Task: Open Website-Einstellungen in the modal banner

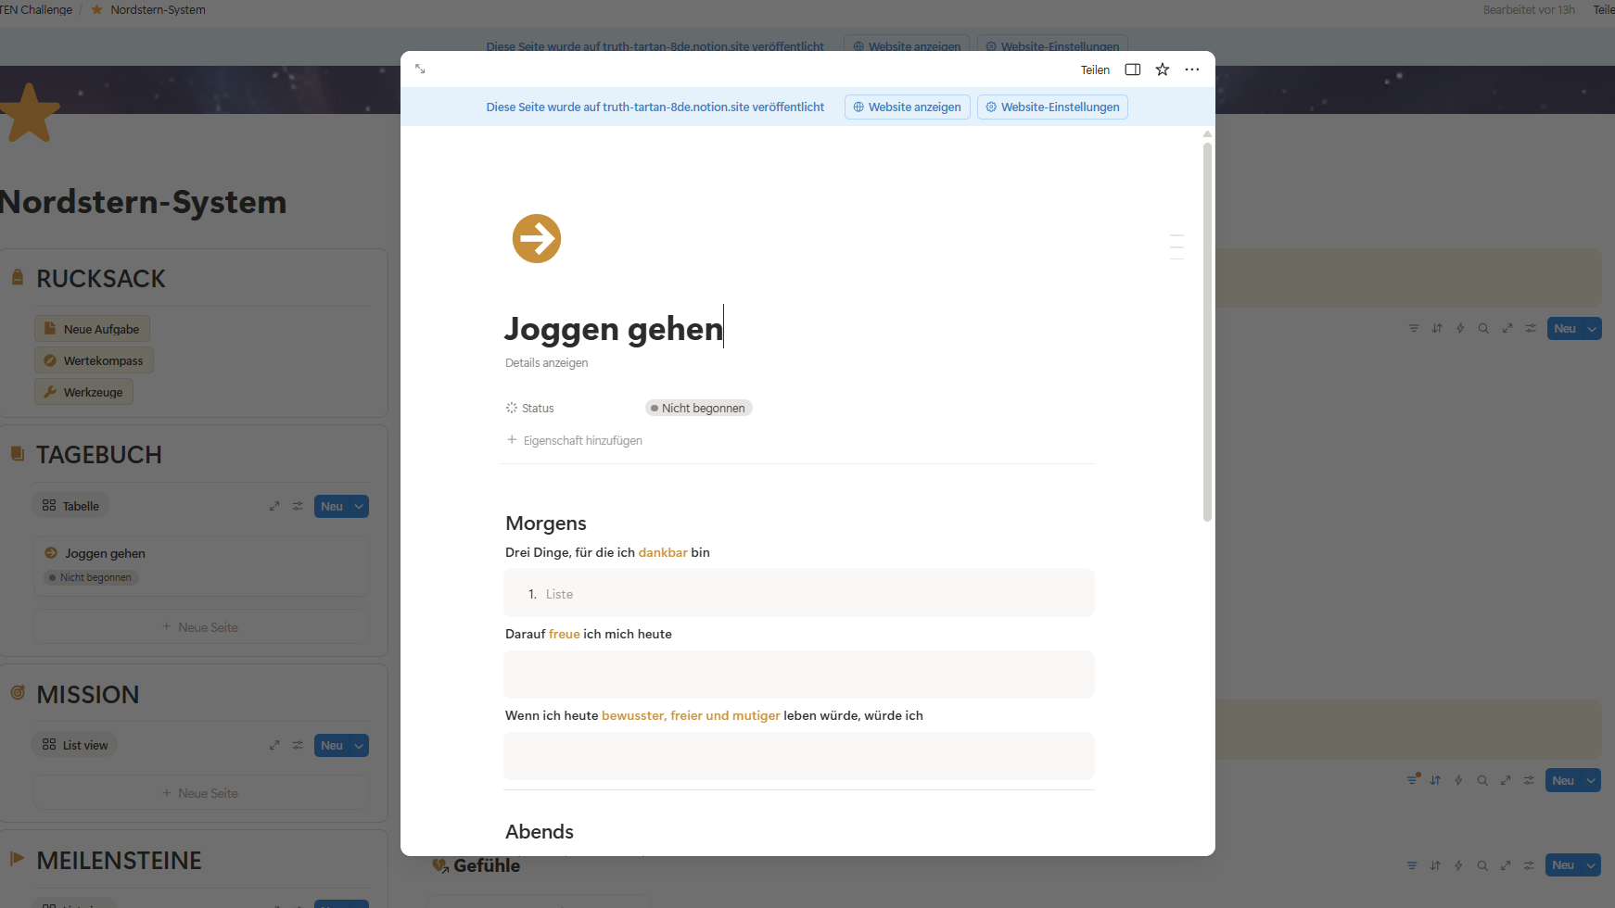Action: (1052, 107)
